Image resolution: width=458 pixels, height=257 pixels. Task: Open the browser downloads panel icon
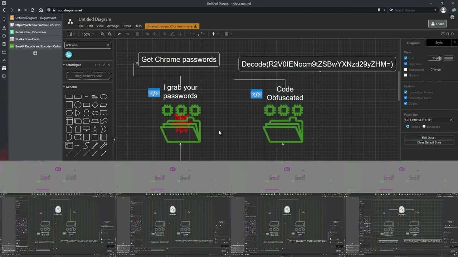coord(4,27)
